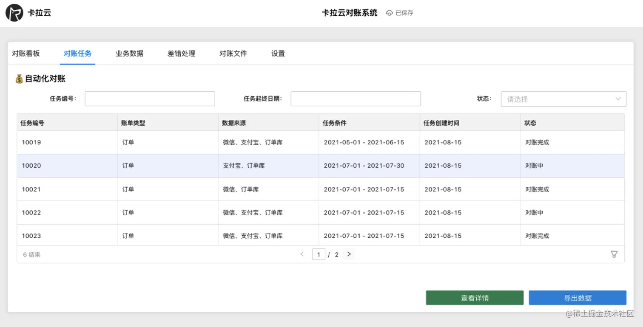This screenshot has width=643, height=327.
Task: Open the 差错处理 tab
Action: (x=181, y=54)
